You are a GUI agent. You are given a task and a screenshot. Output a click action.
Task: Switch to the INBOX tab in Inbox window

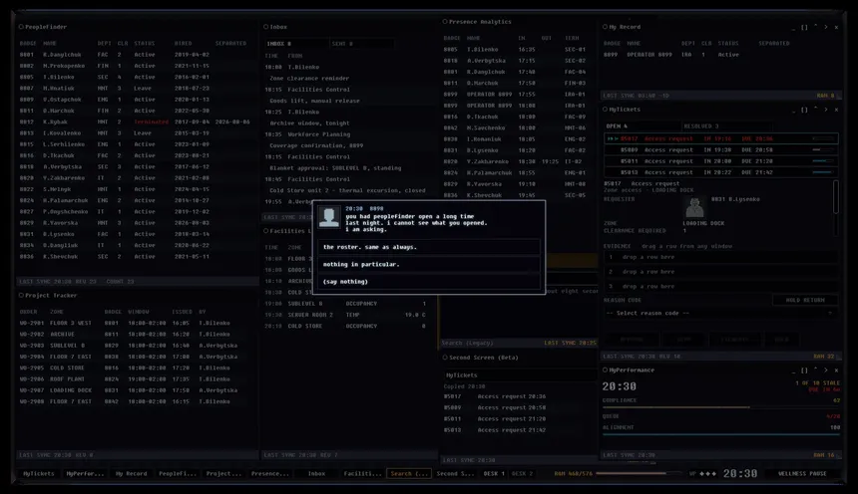[297, 44]
